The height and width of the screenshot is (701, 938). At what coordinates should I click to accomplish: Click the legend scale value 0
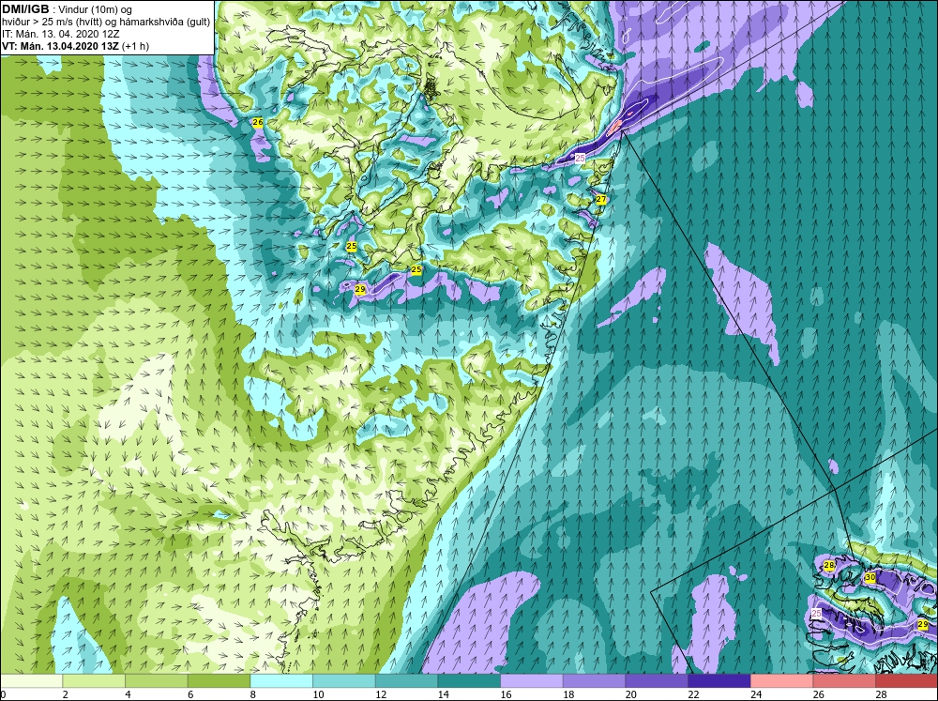[3, 694]
